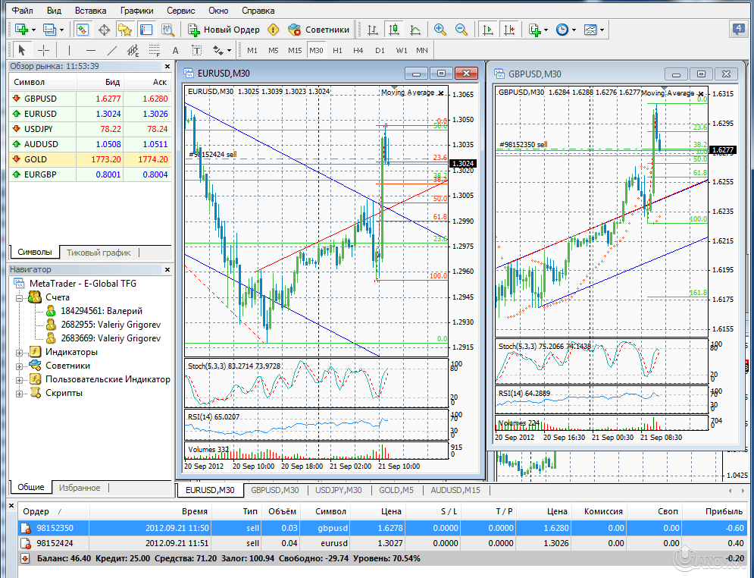The width and height of the screenshot is (754, 578).
Task: Toggle the M30 timeframe button
Action: click(x=317, y=49)
